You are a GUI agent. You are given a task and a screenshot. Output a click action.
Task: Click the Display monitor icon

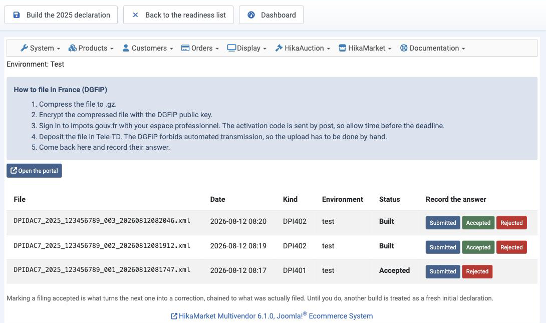click(x=231, y=48)
